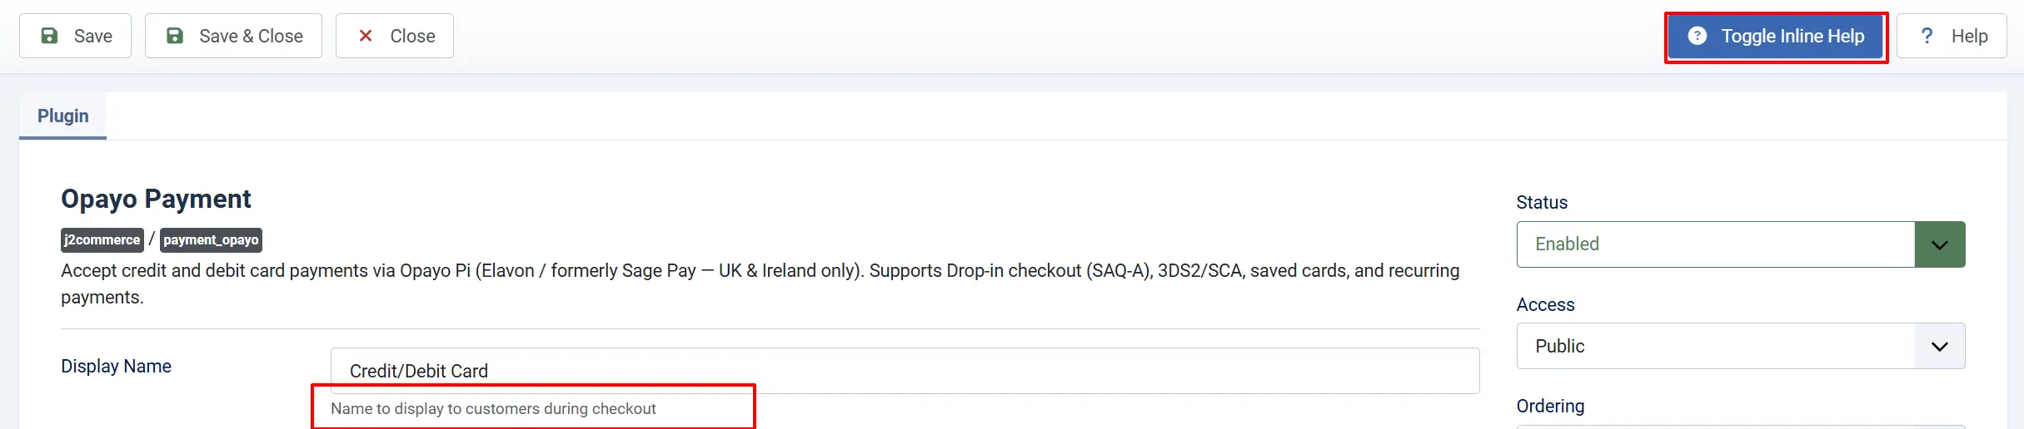Click the Save button label
This screenshot has height=429, width=2024.
point(93,36)
